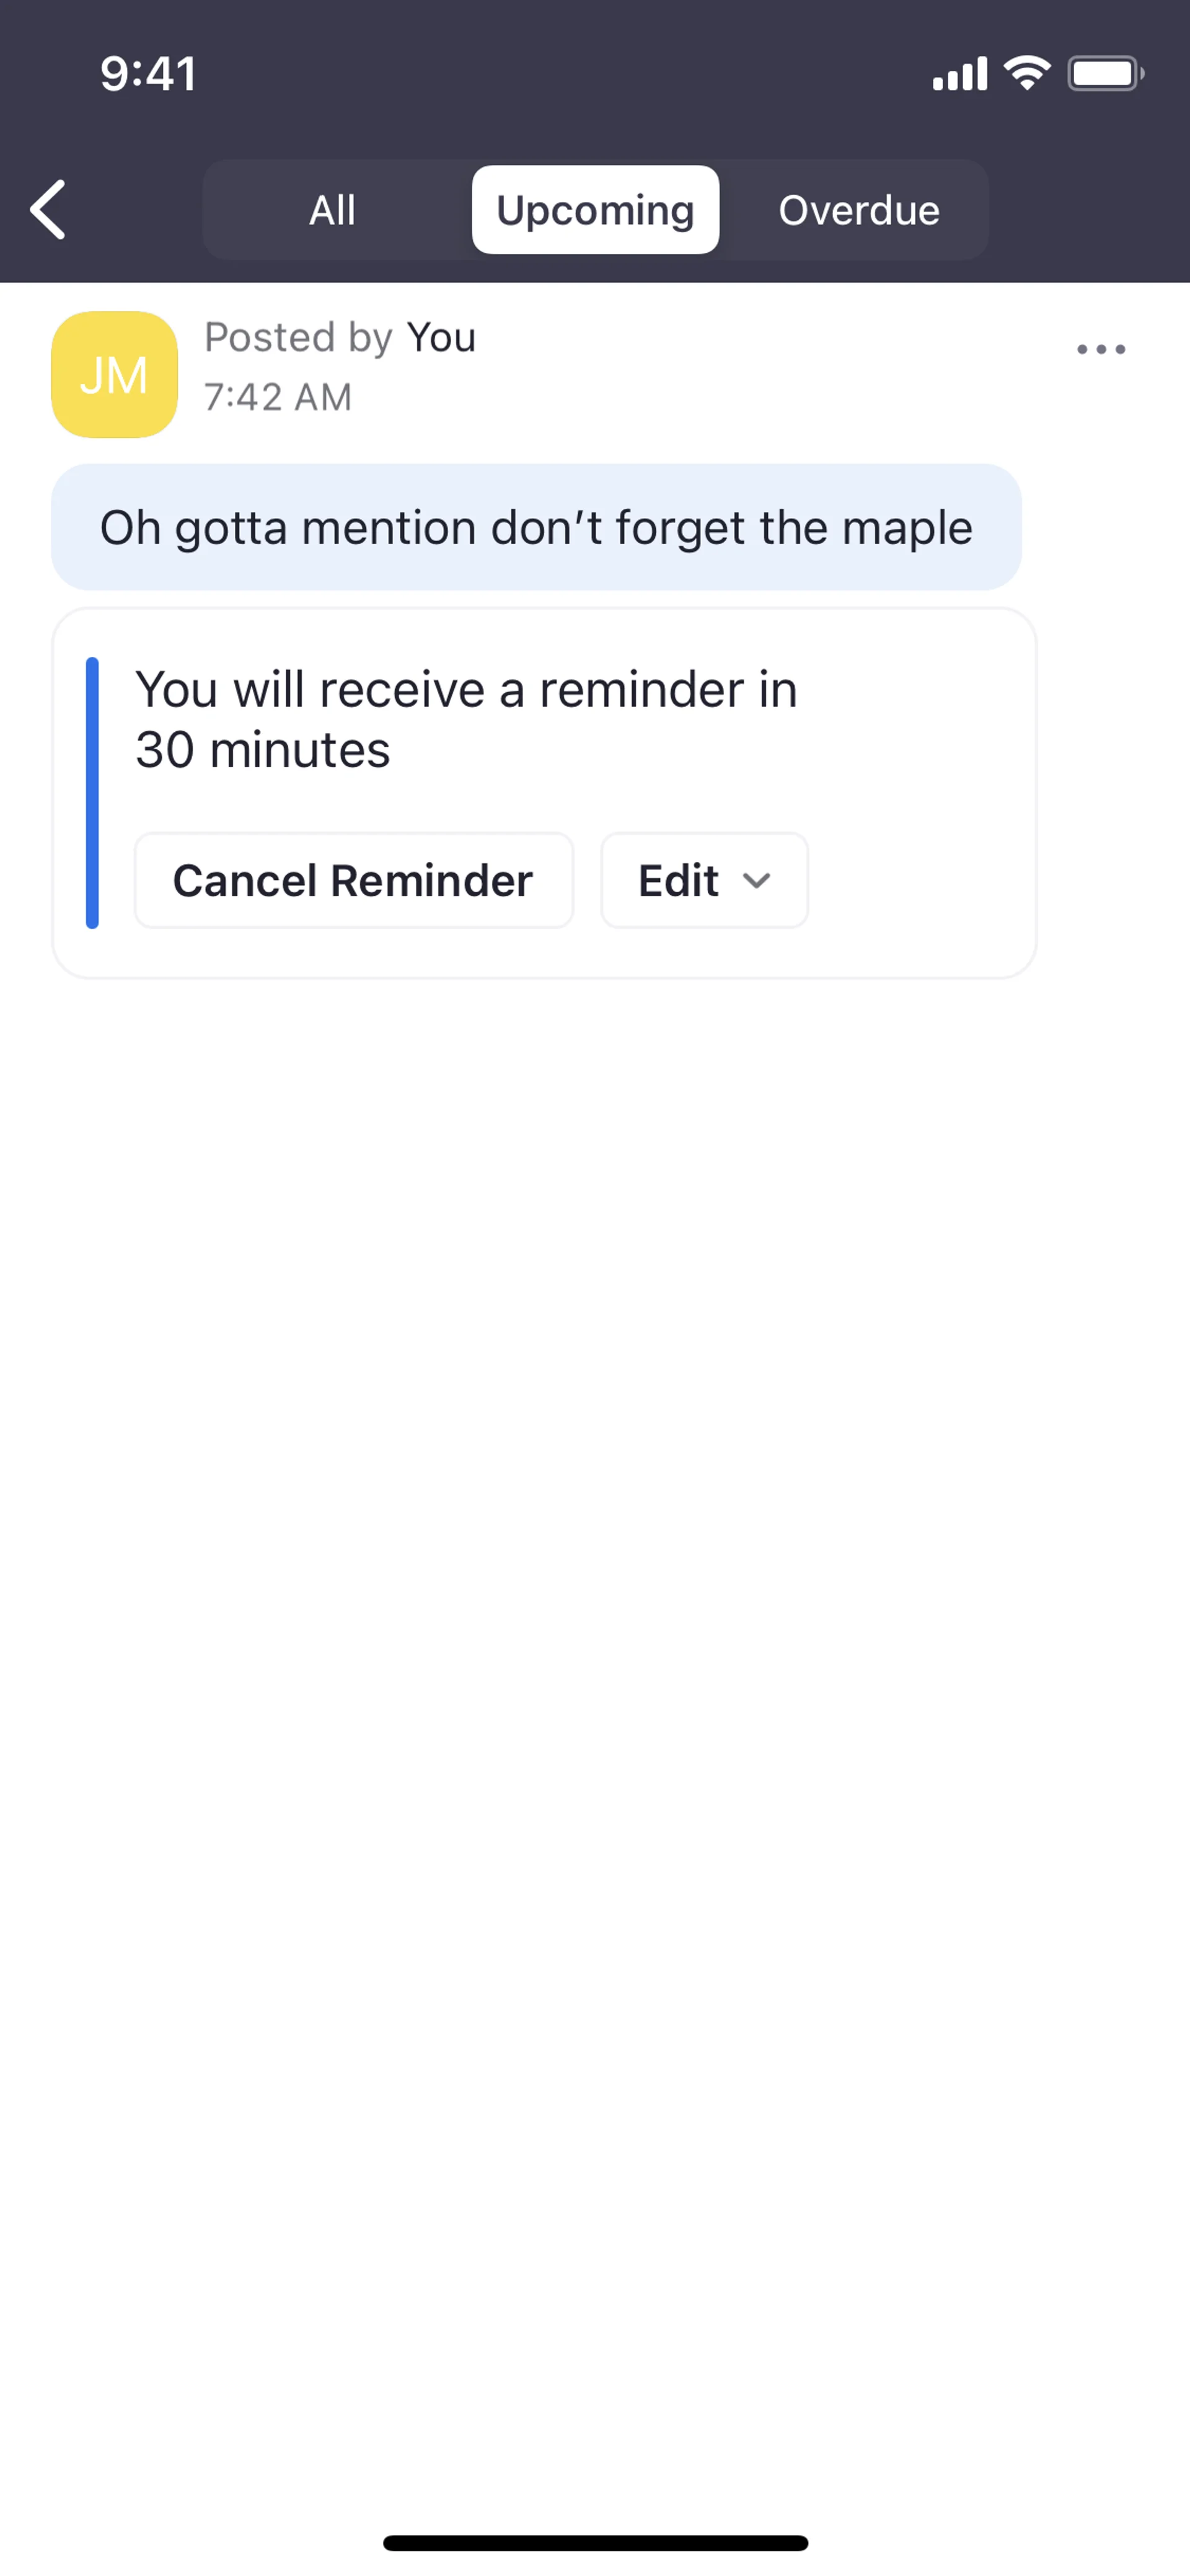
Task: Select the Upcoming tab
Action: pos(595,211)
